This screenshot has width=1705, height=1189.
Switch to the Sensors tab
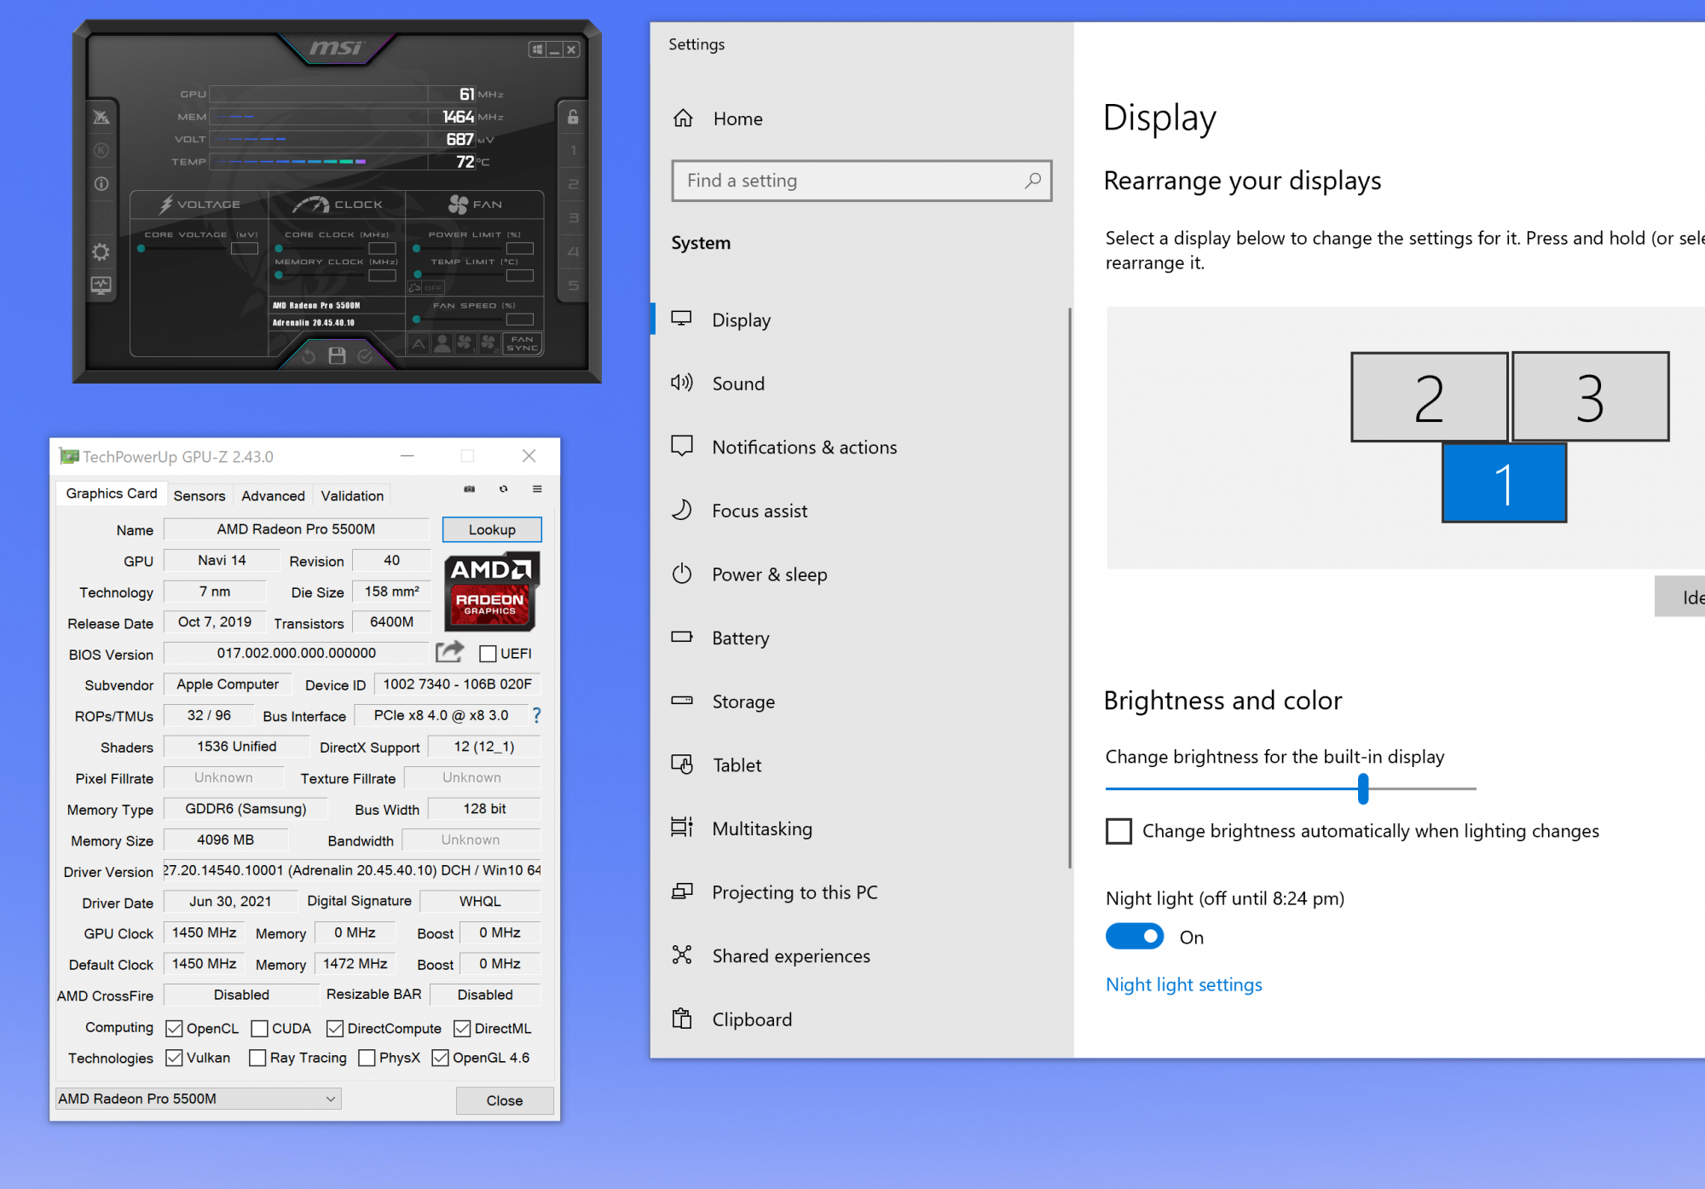tap(199, 496)
